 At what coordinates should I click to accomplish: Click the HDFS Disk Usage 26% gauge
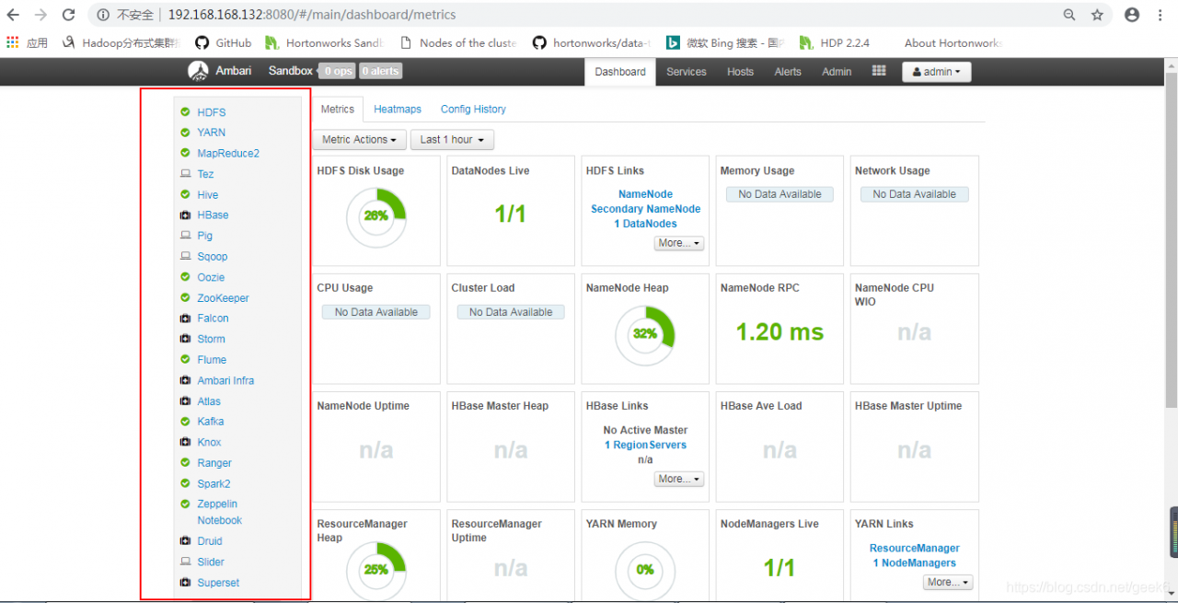pos(375,215)
